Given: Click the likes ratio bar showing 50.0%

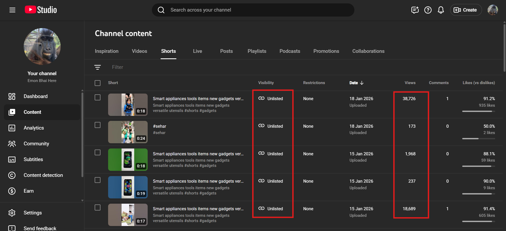Looking at the screenshot, I should [x=478, y=138].
